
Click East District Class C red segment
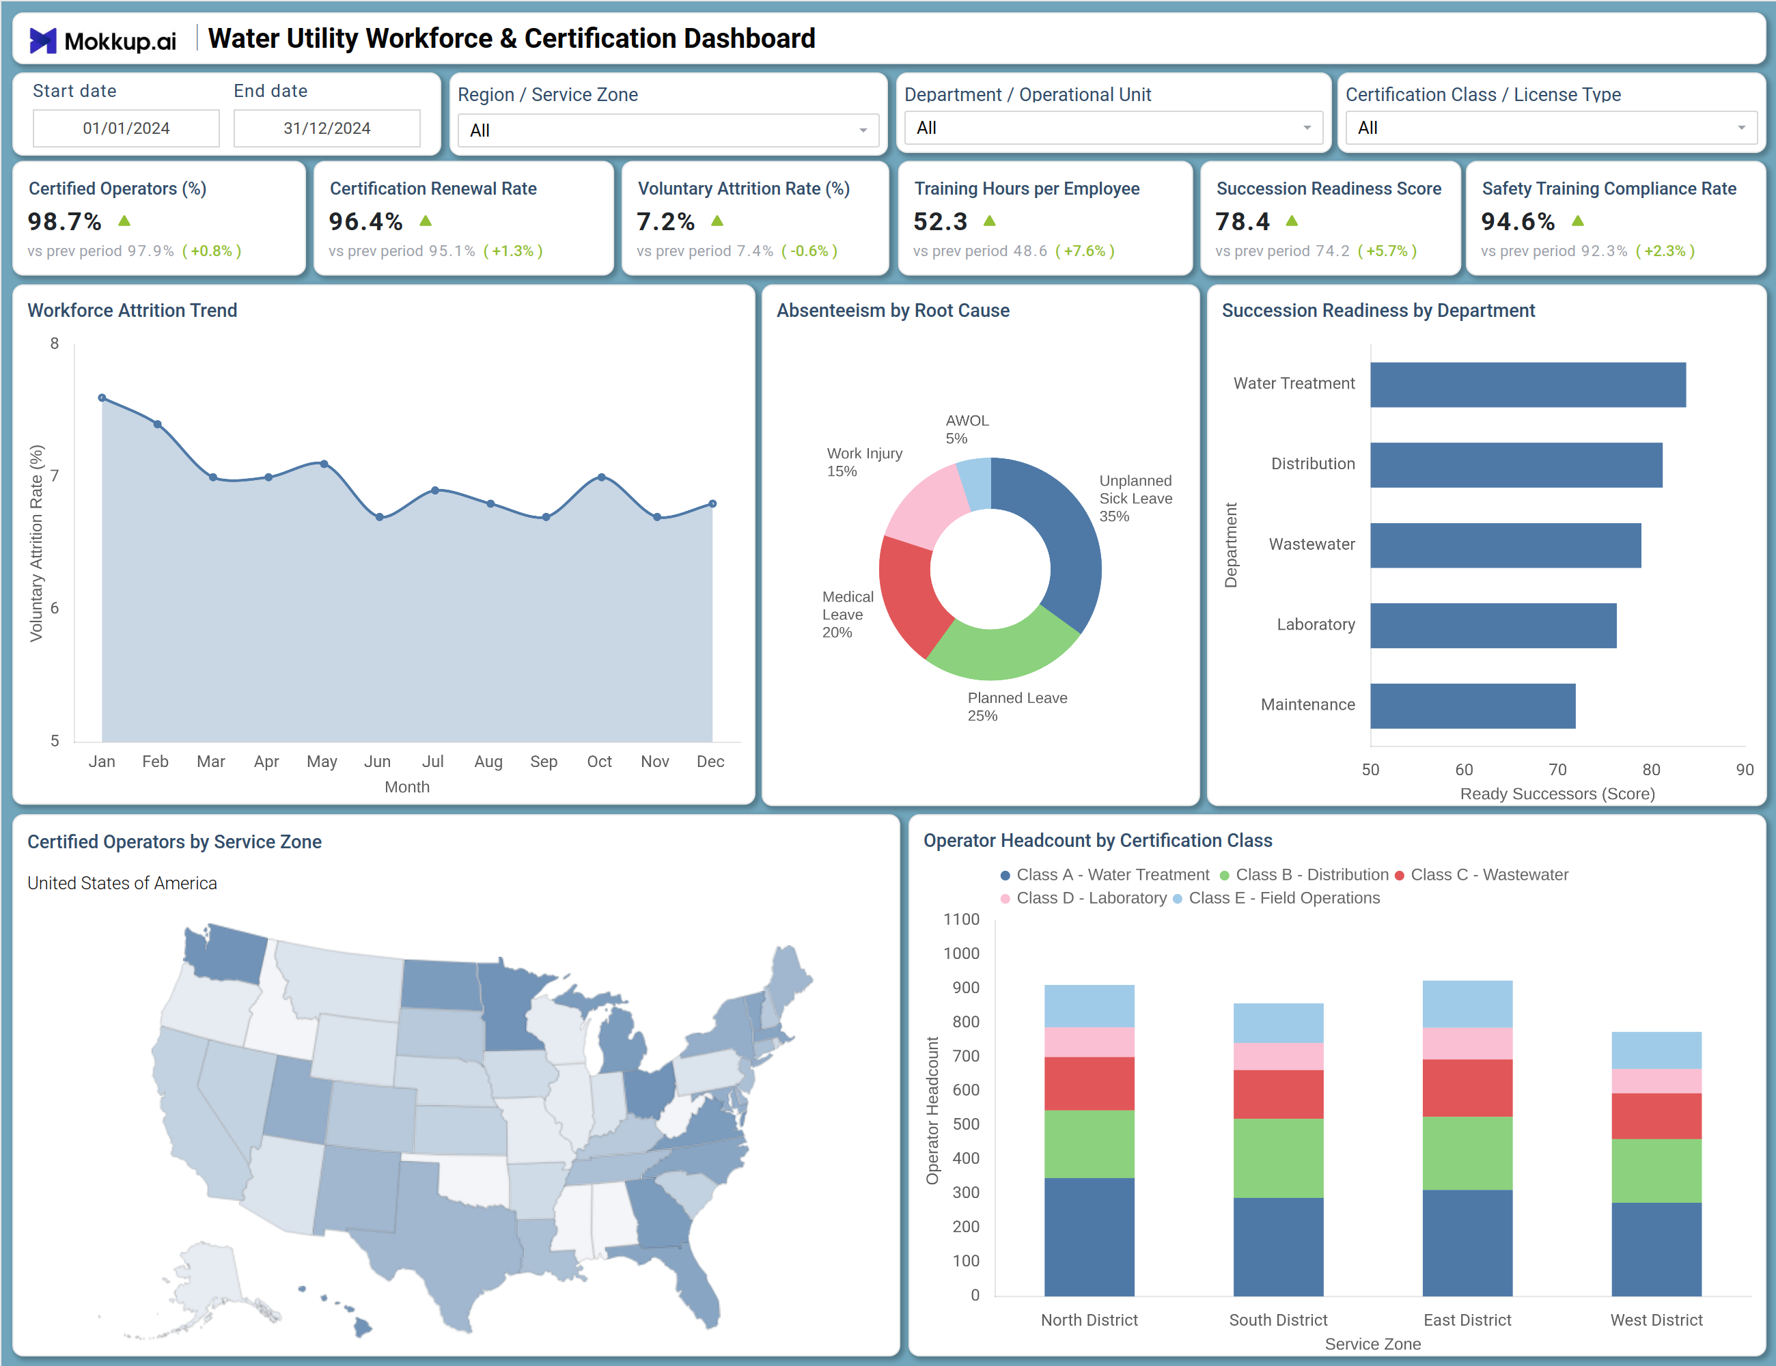point(1468,1088)
